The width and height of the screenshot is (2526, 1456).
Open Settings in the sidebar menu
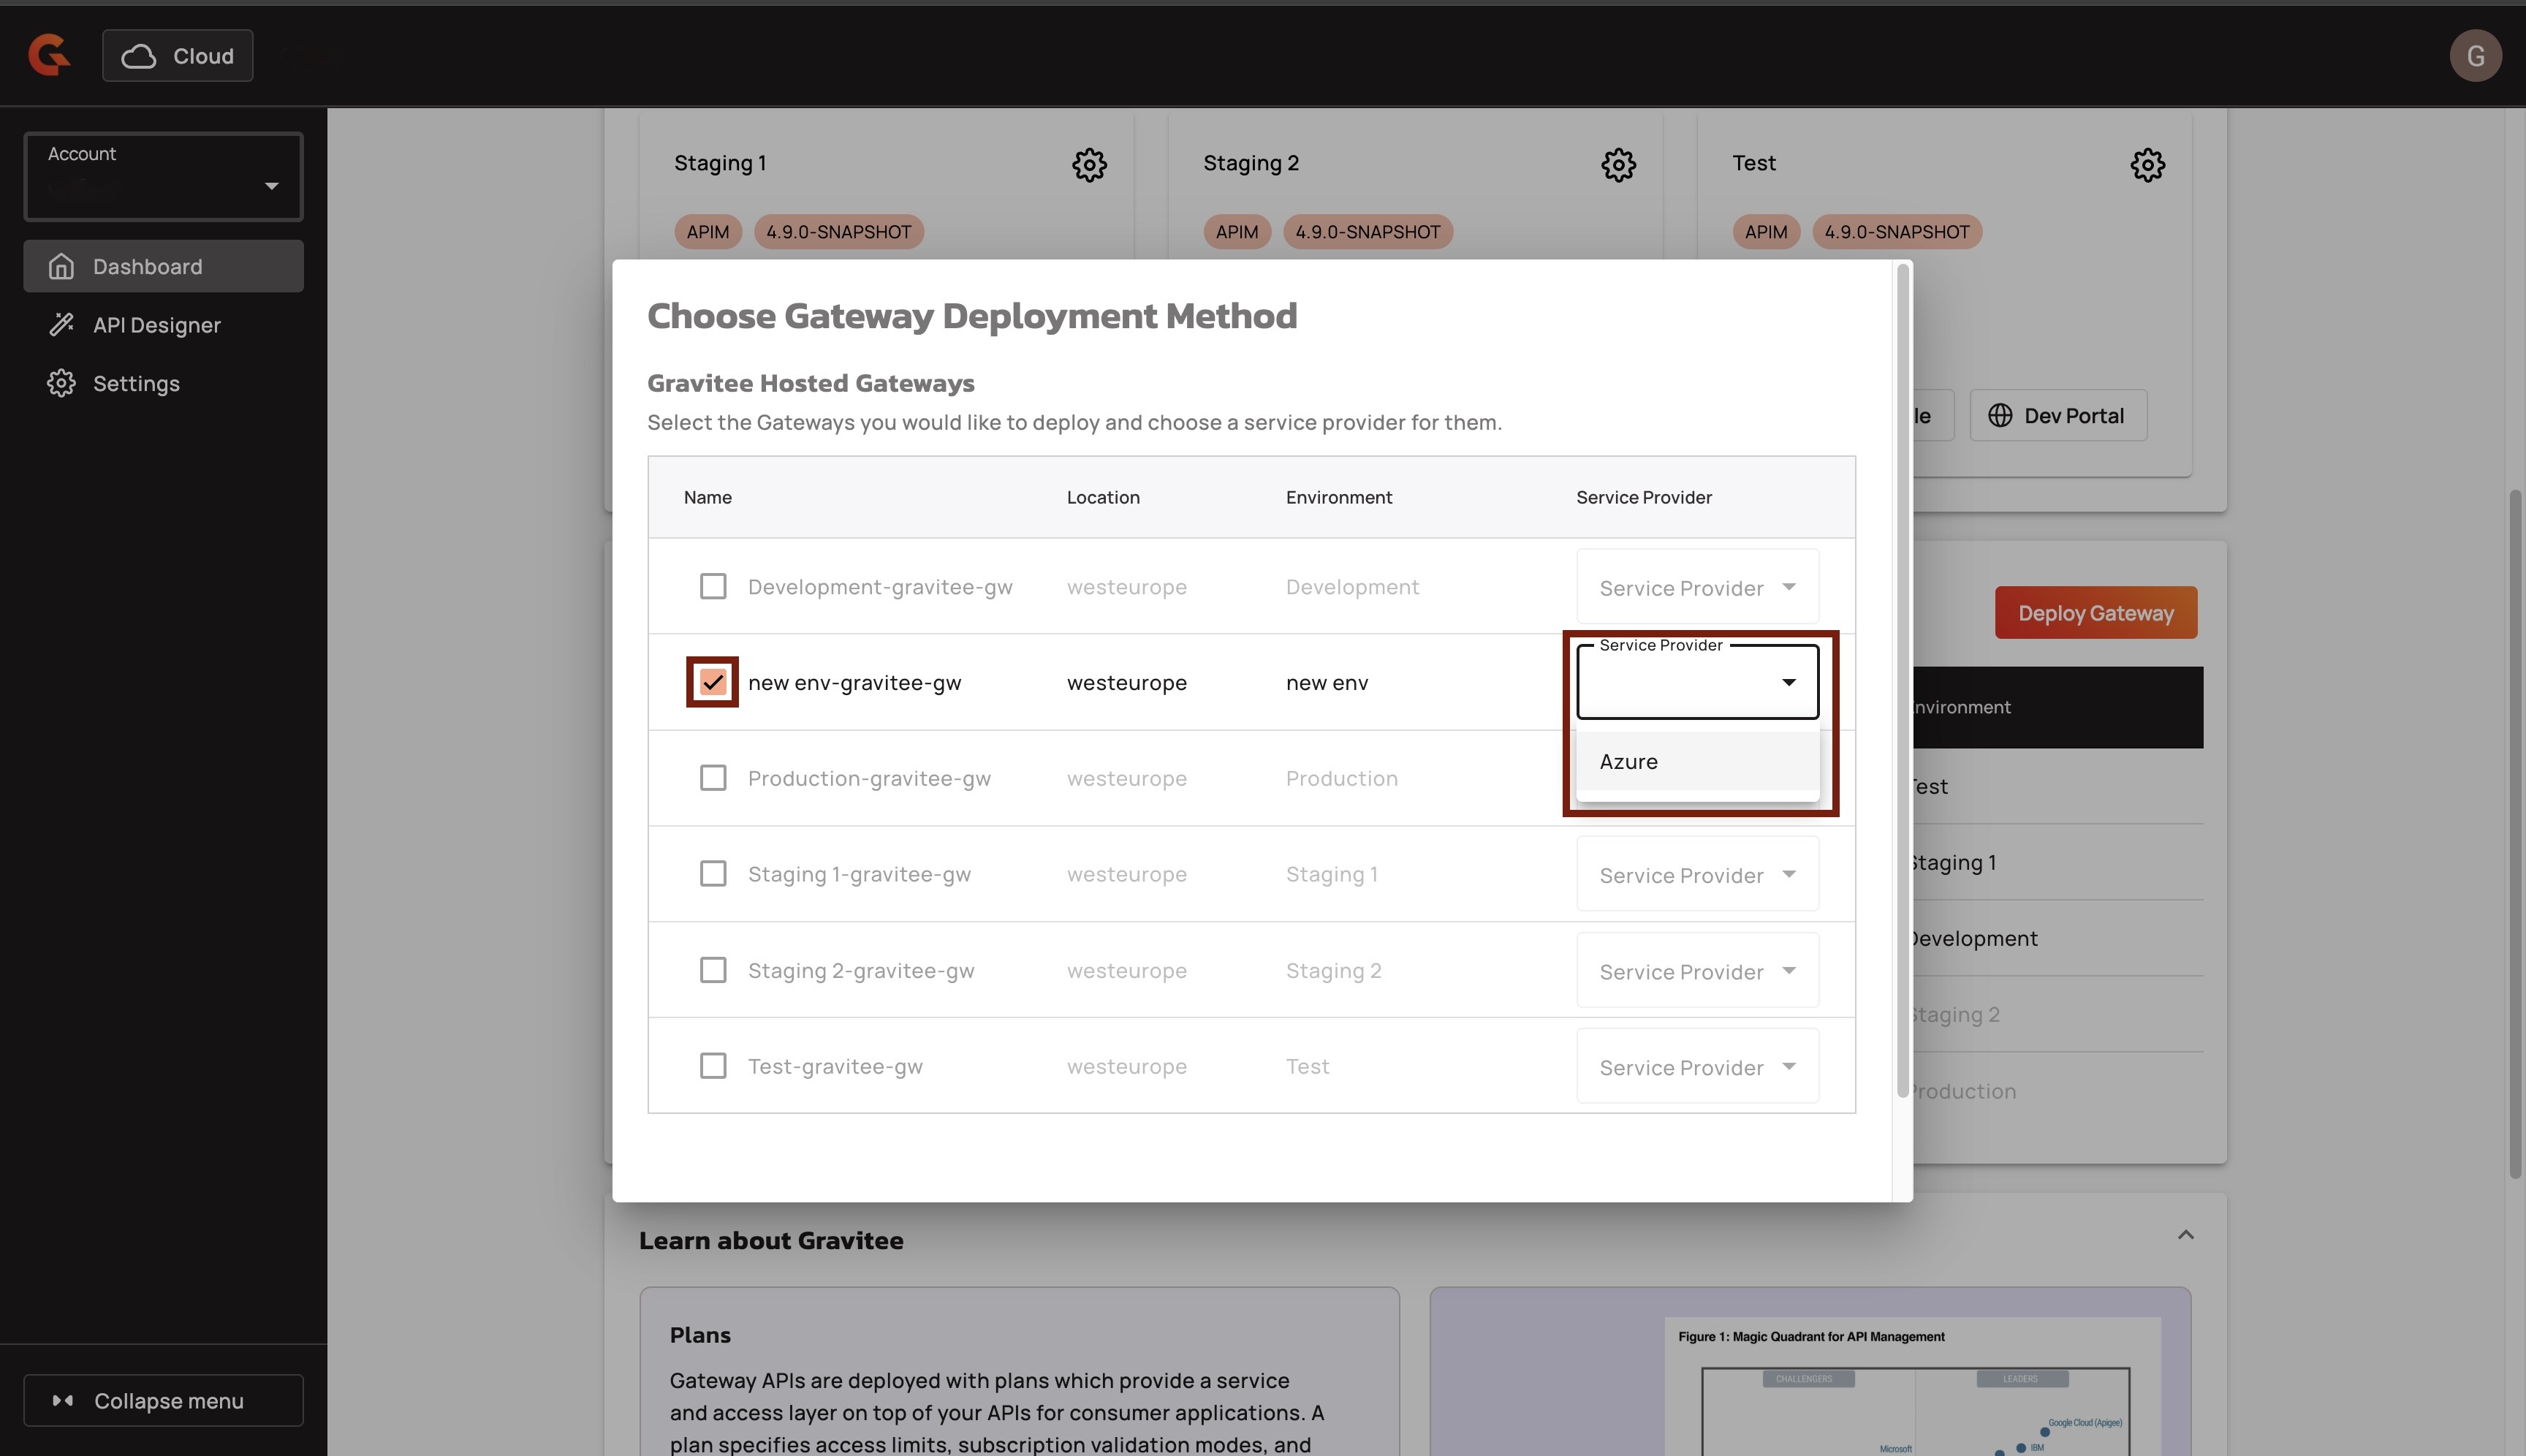point(136,384)
